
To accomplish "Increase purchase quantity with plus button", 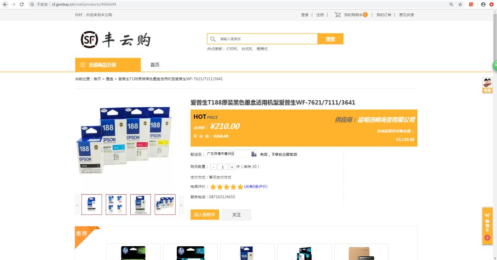I will click(232, 167).
